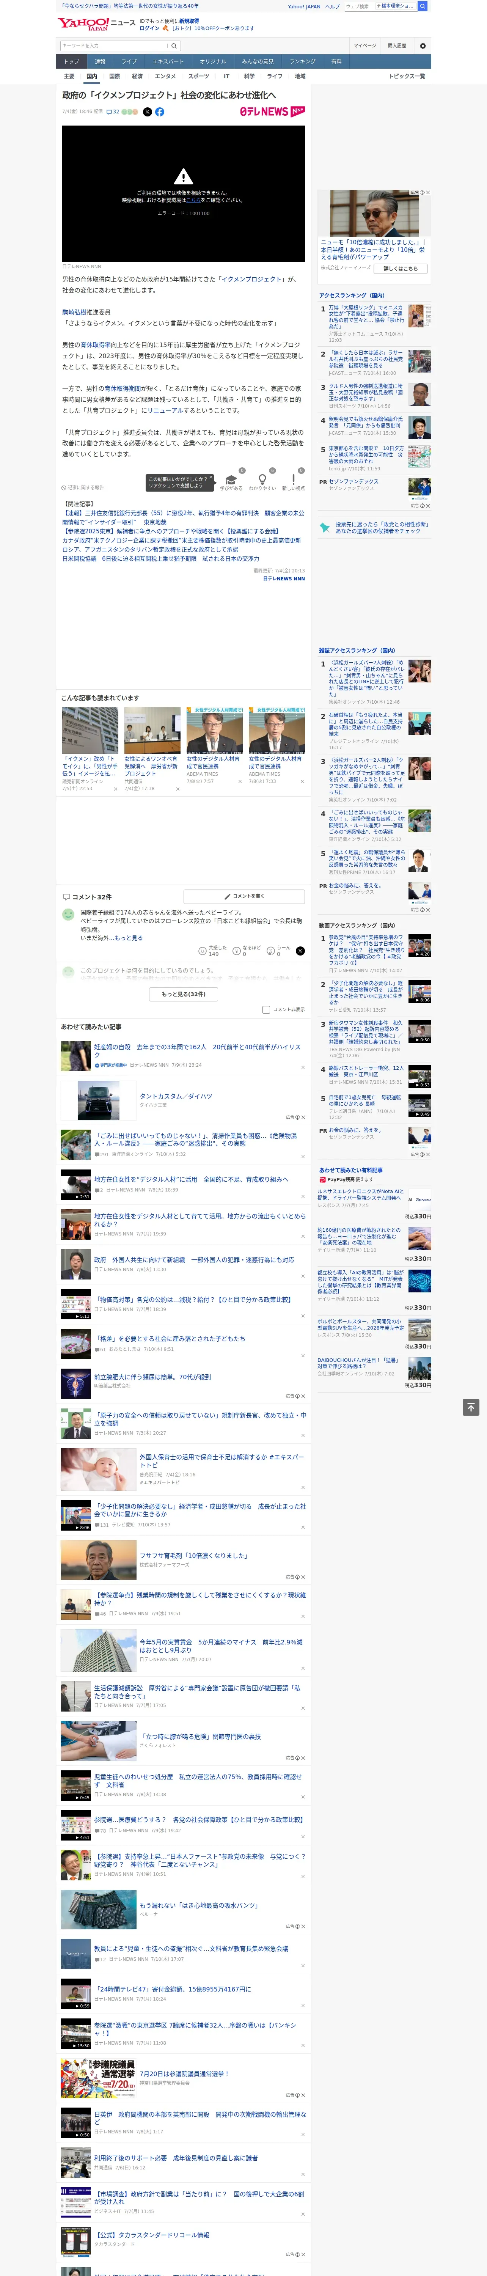Toggle the コメント非表示 checkbox
The image size is (487, 2276).
tap(266, 1009)
